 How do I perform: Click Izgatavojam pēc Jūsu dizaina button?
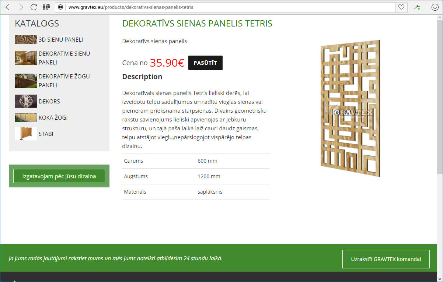pos(59,176)
